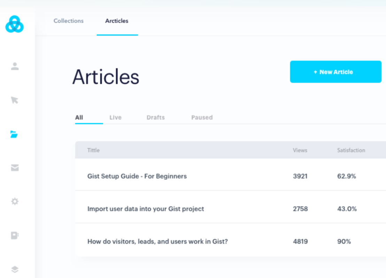
Task: Open the Knowledge Base folder icon
Action: click(x=15, y=134)
